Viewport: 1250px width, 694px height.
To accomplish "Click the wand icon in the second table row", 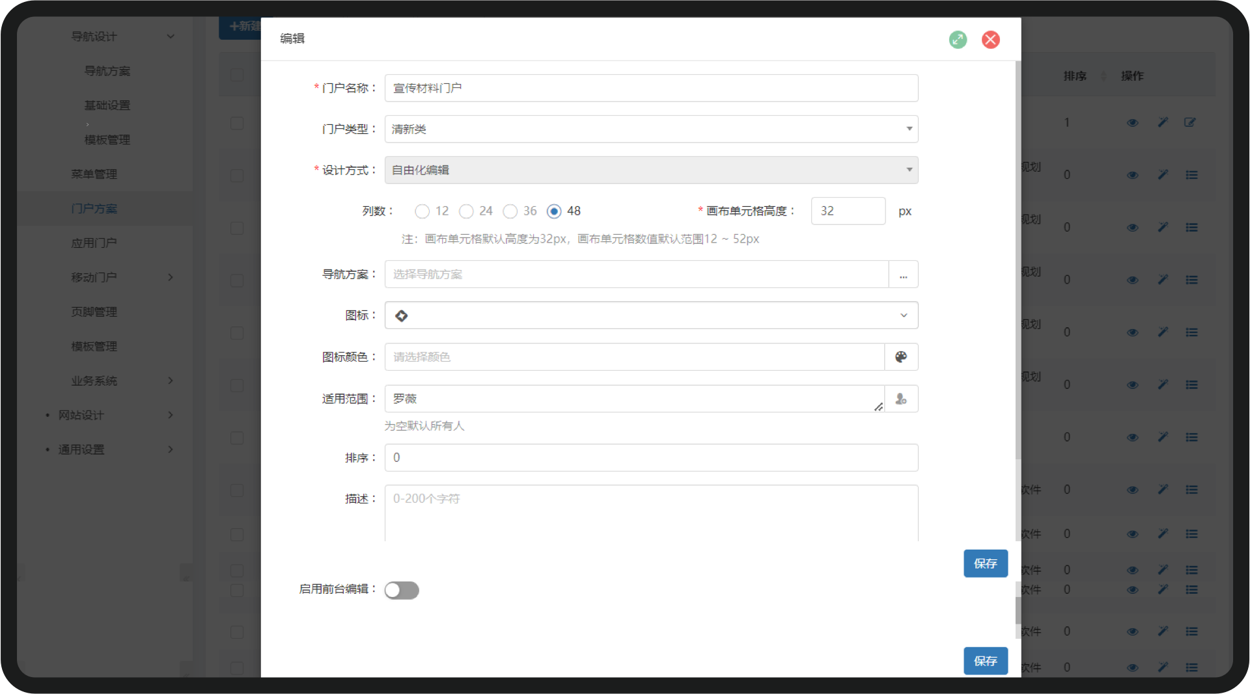I will 1163,174.
